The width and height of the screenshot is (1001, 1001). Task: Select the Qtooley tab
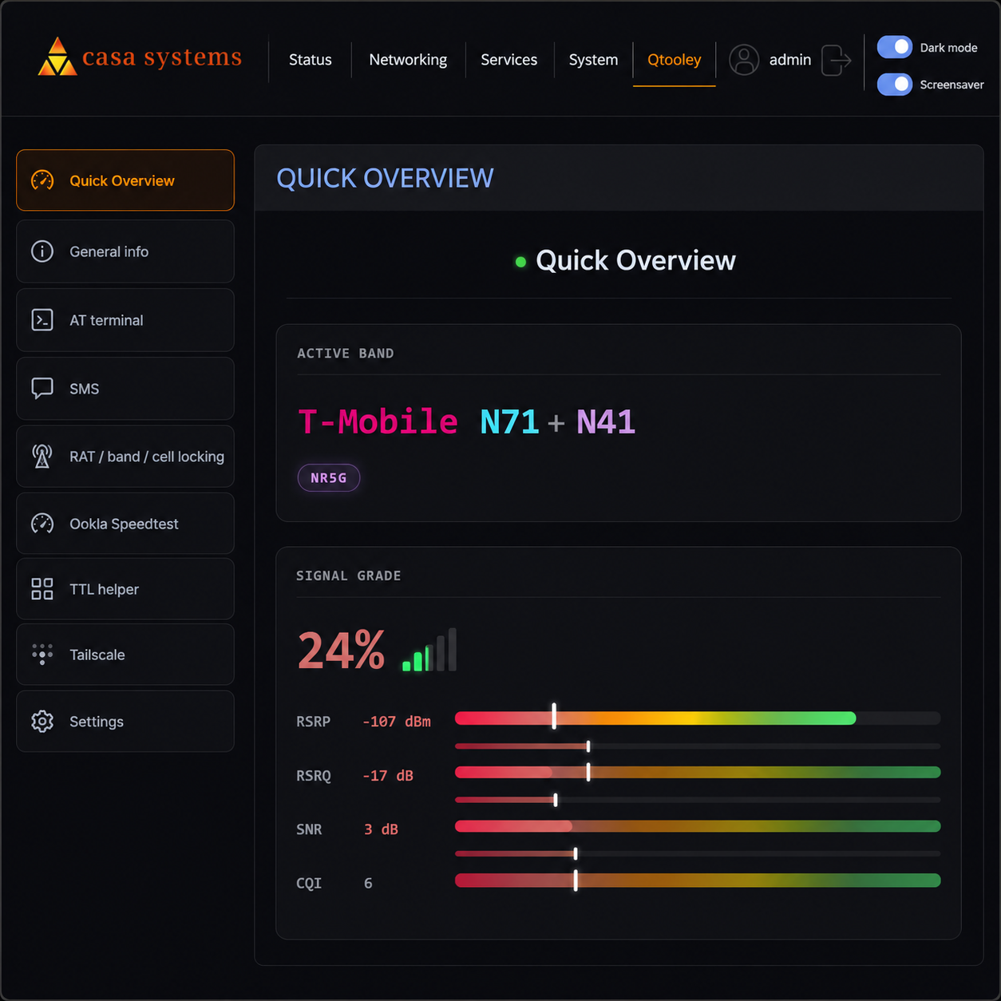pos(675,60)
